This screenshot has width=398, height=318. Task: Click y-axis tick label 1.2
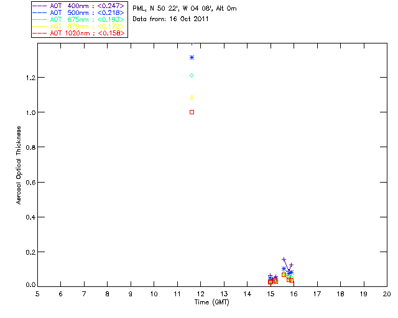click(x=30, y=78)
